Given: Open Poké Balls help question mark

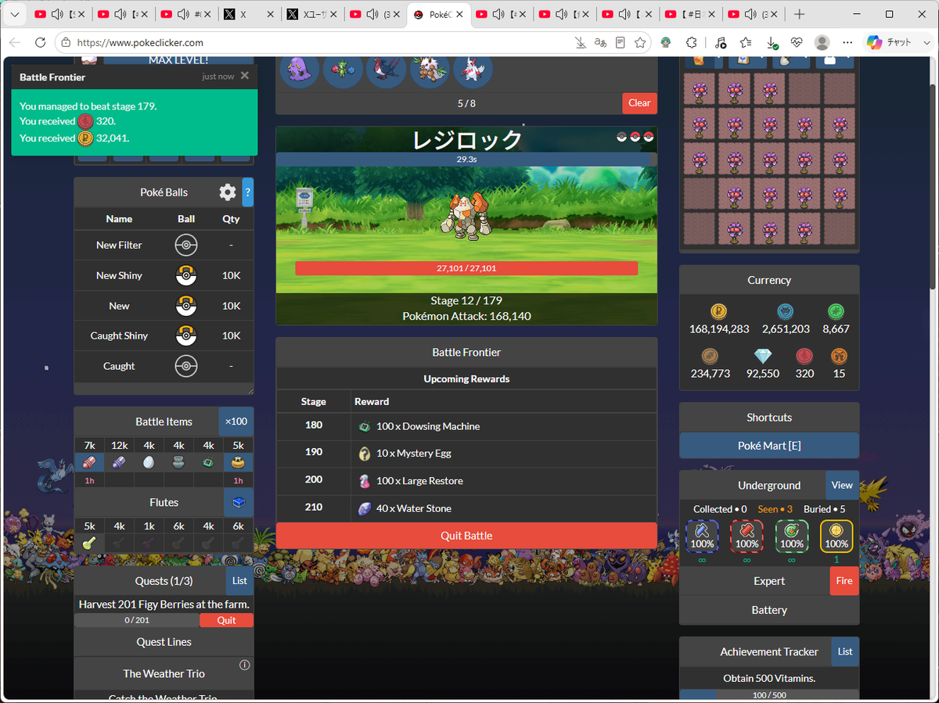Looking at the screenshot, I should pyautogui.click(x=248, y=192).
